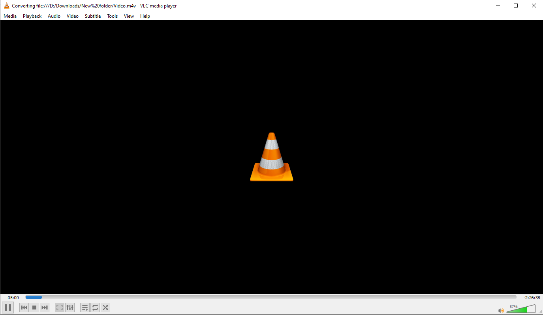Click the large VLC cone logo

point(272,157)
